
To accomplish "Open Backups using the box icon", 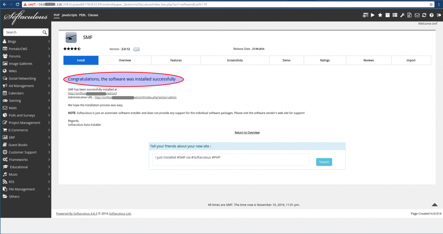I will [388, 15].
